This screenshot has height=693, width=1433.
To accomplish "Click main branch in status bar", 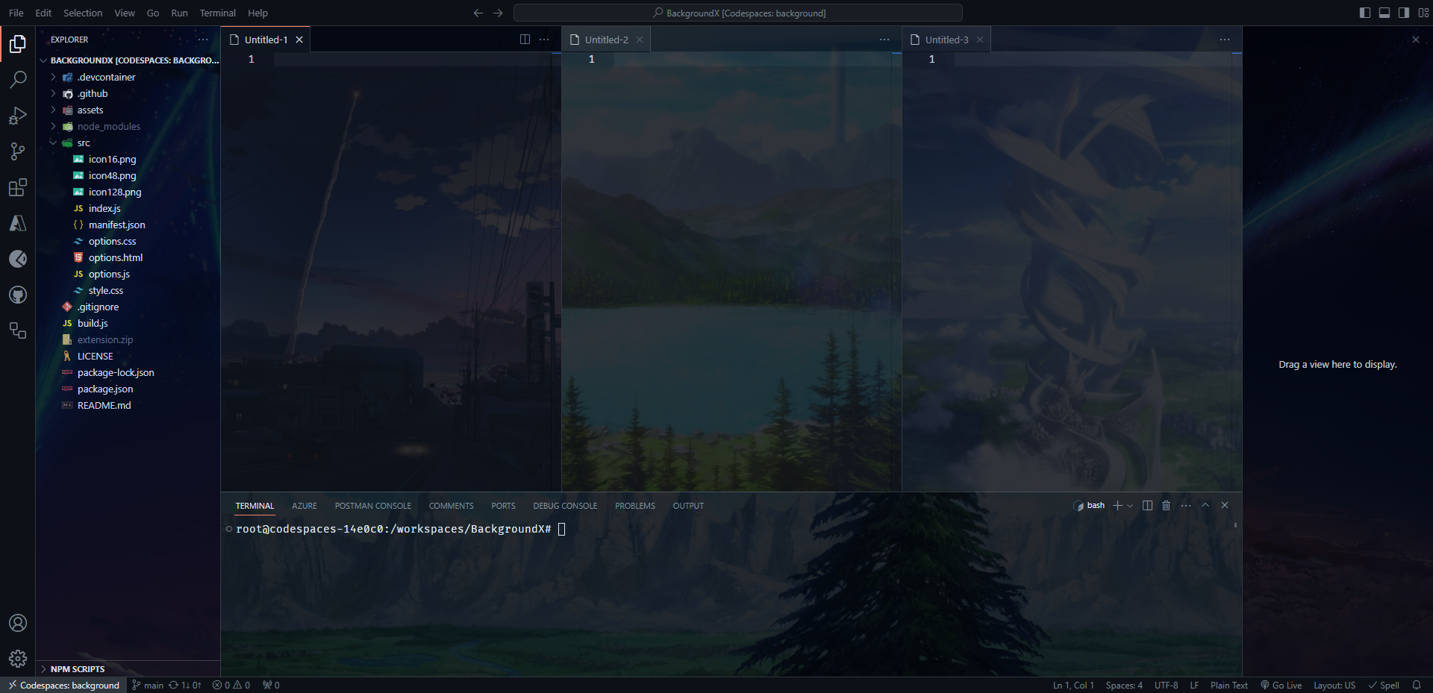I will (148, 685).
